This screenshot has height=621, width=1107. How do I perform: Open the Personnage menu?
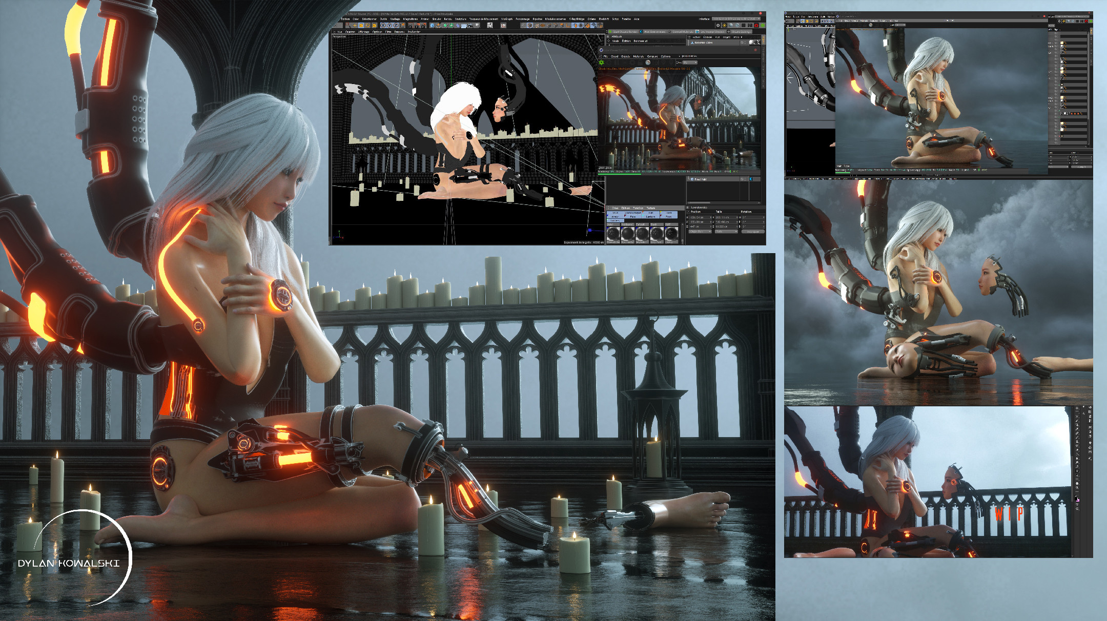(x=522, y=19)
